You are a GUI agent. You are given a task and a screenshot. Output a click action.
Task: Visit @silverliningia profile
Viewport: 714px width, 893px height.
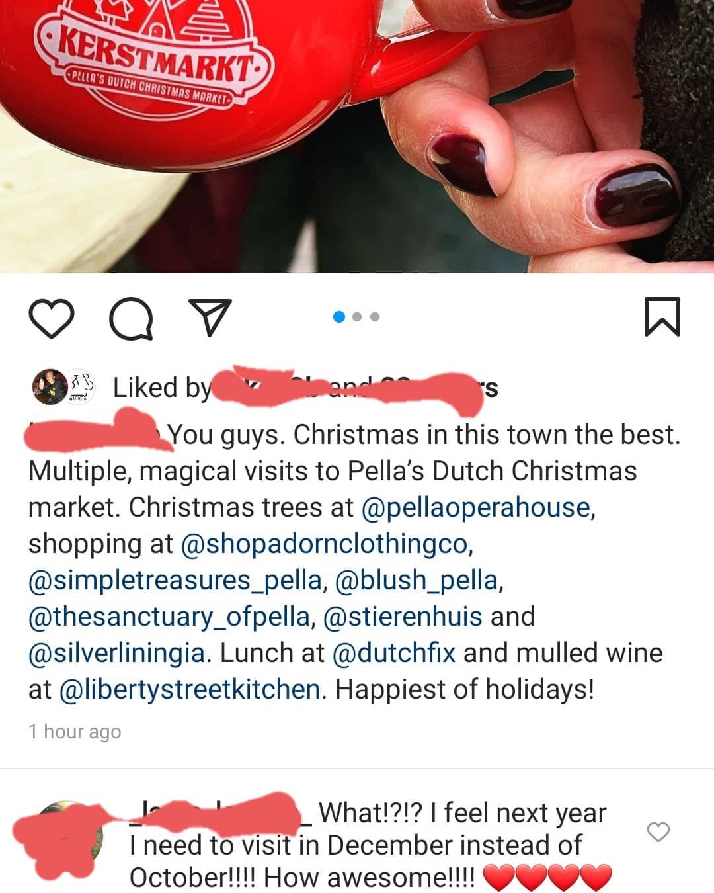[x=116, y=653]
